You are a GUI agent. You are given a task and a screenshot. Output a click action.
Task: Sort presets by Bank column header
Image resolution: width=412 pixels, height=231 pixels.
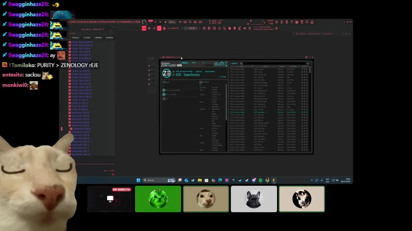pos(241,66)
